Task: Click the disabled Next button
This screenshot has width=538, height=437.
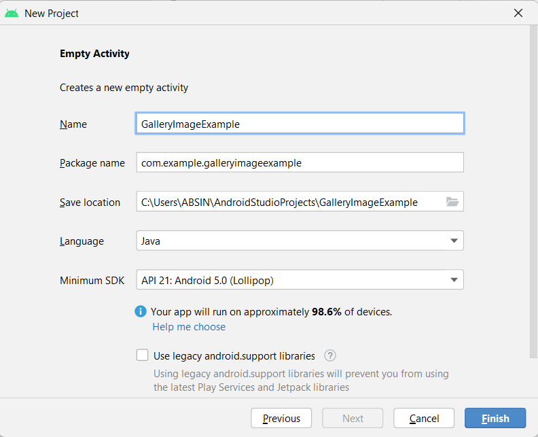Action: (x=353, y=418)
